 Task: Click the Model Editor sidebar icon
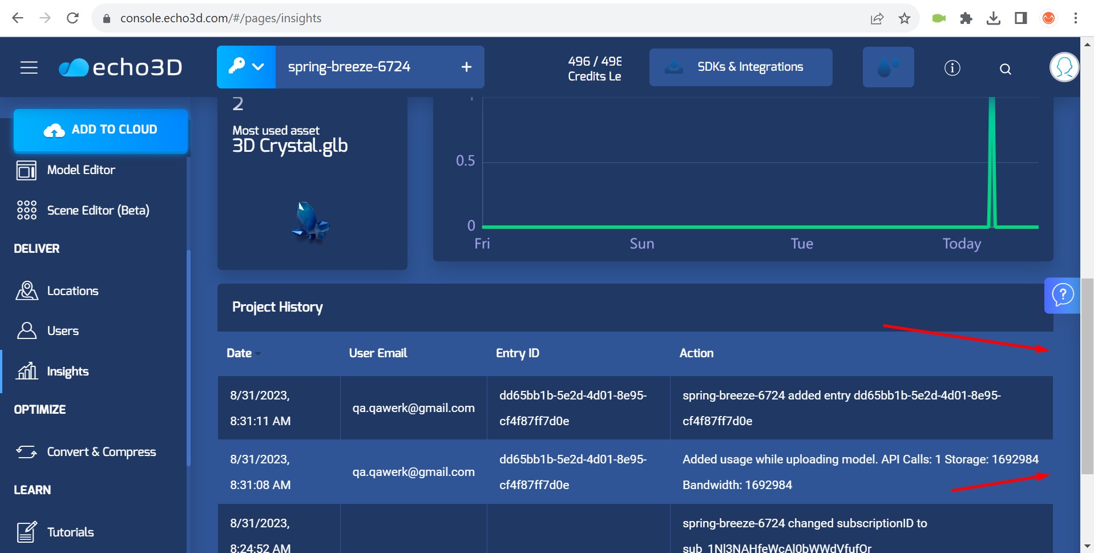pos(26,170)
